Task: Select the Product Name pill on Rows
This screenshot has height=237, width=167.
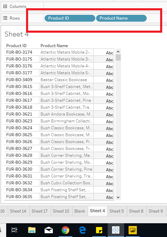Action: [x=121, y=18]
